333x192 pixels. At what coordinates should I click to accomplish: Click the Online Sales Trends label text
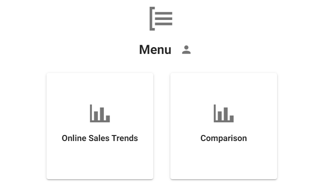point(100,138)
